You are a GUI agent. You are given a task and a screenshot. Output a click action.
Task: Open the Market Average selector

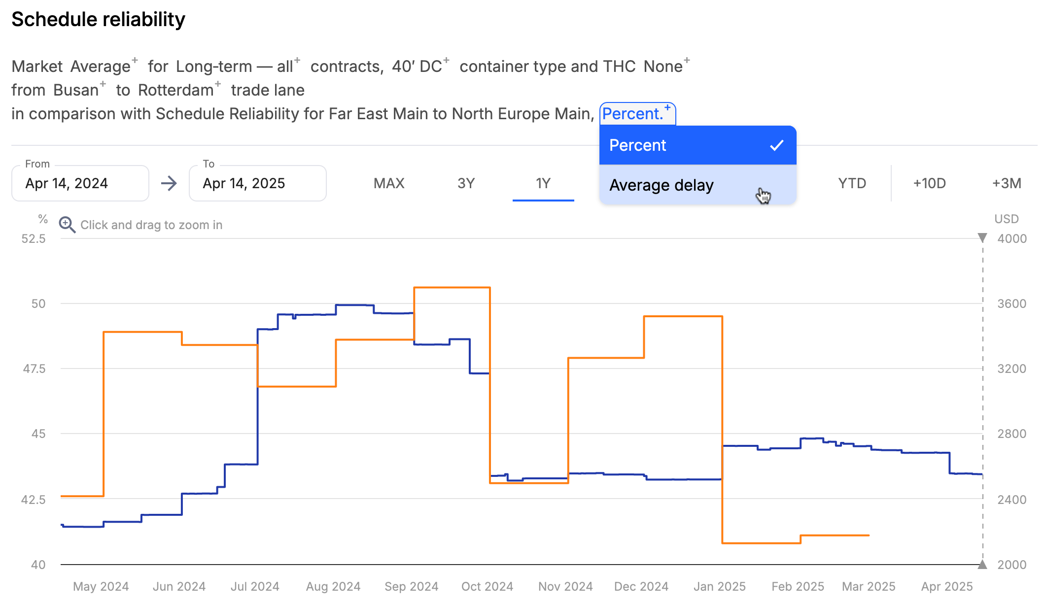click(75, 67)
